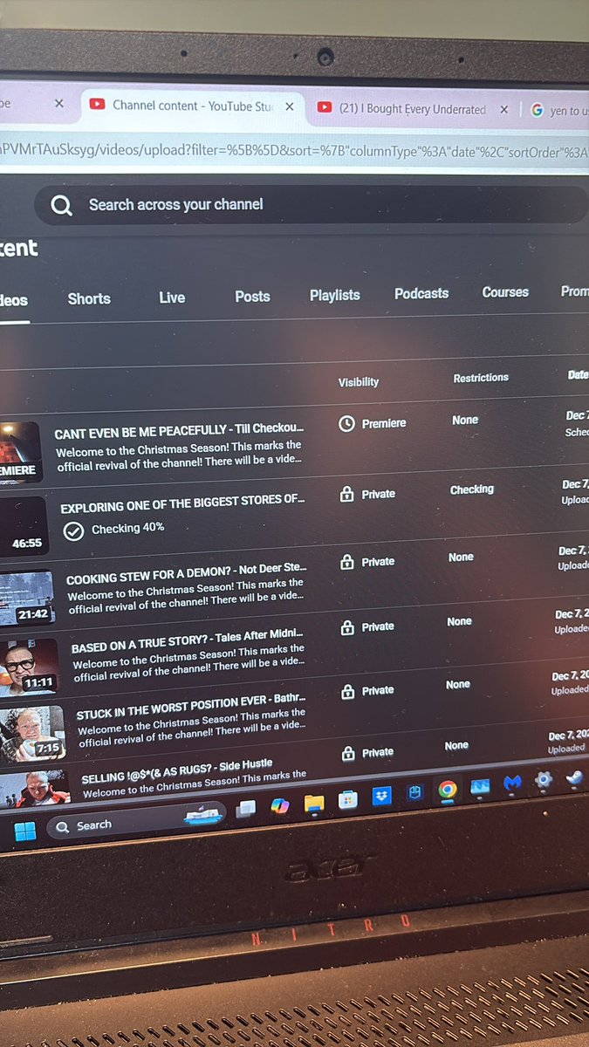589x1047 pixels.
Task: Click the PREMIERE-labelled video thumbnail
Action: pyautogui.click(x=20, y=452)
